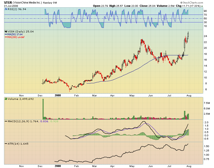This screenshot has height=168, width=214.
Task: Click the 90 level on RSI axis
Action: tap(205, 11)
